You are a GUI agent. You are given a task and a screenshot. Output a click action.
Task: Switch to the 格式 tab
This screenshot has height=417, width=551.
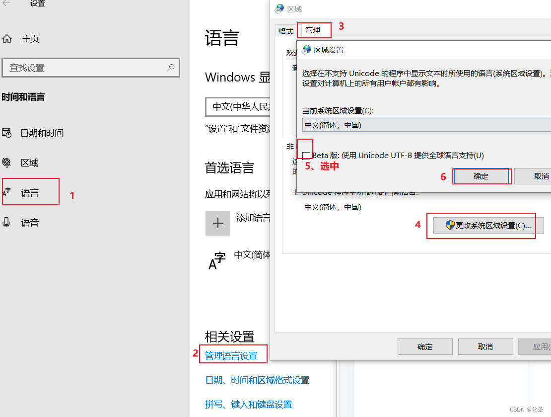285,30
